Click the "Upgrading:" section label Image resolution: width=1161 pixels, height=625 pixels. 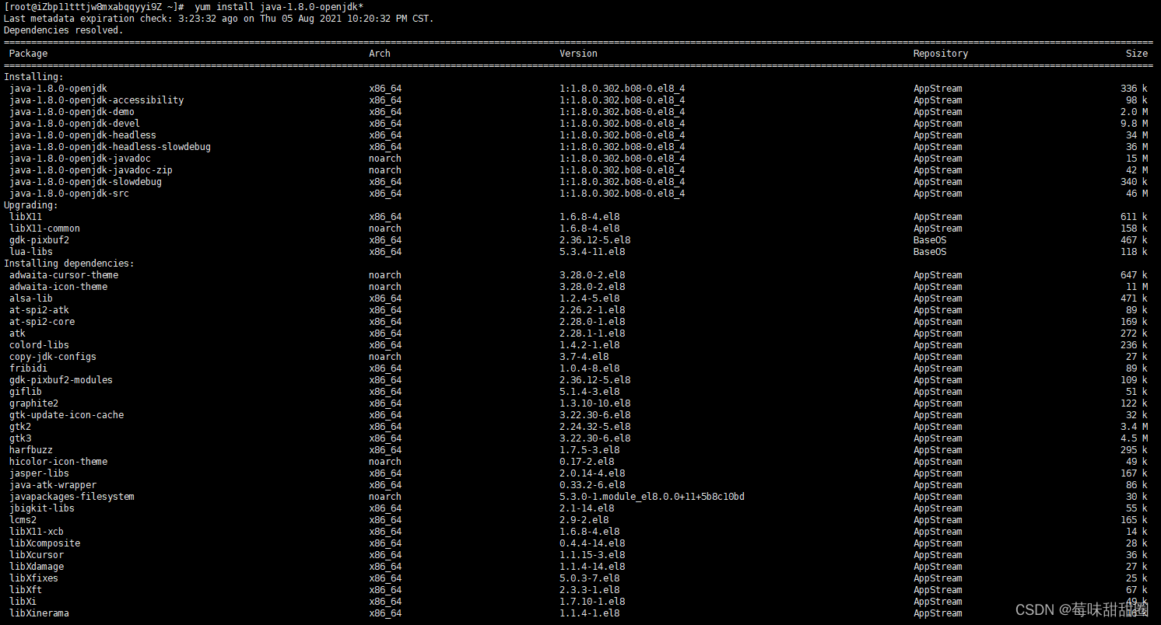click(31, 205)
